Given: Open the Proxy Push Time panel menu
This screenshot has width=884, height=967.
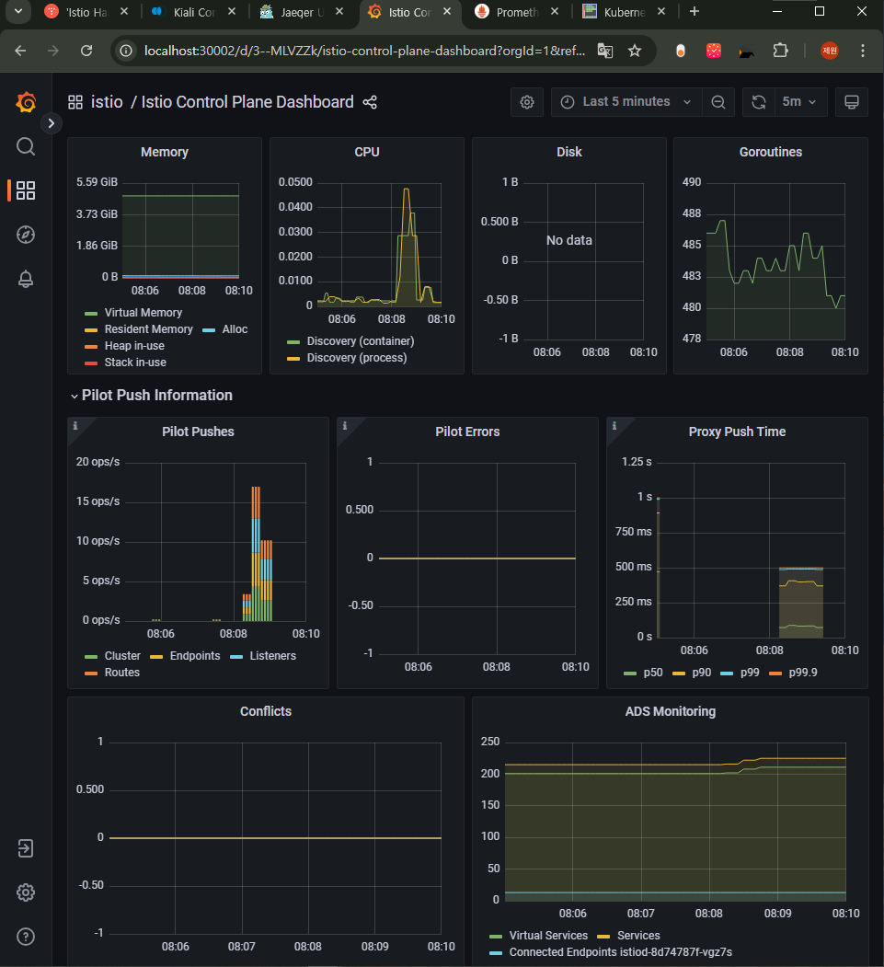Looking at the screenshot, I should click(737, 432).
